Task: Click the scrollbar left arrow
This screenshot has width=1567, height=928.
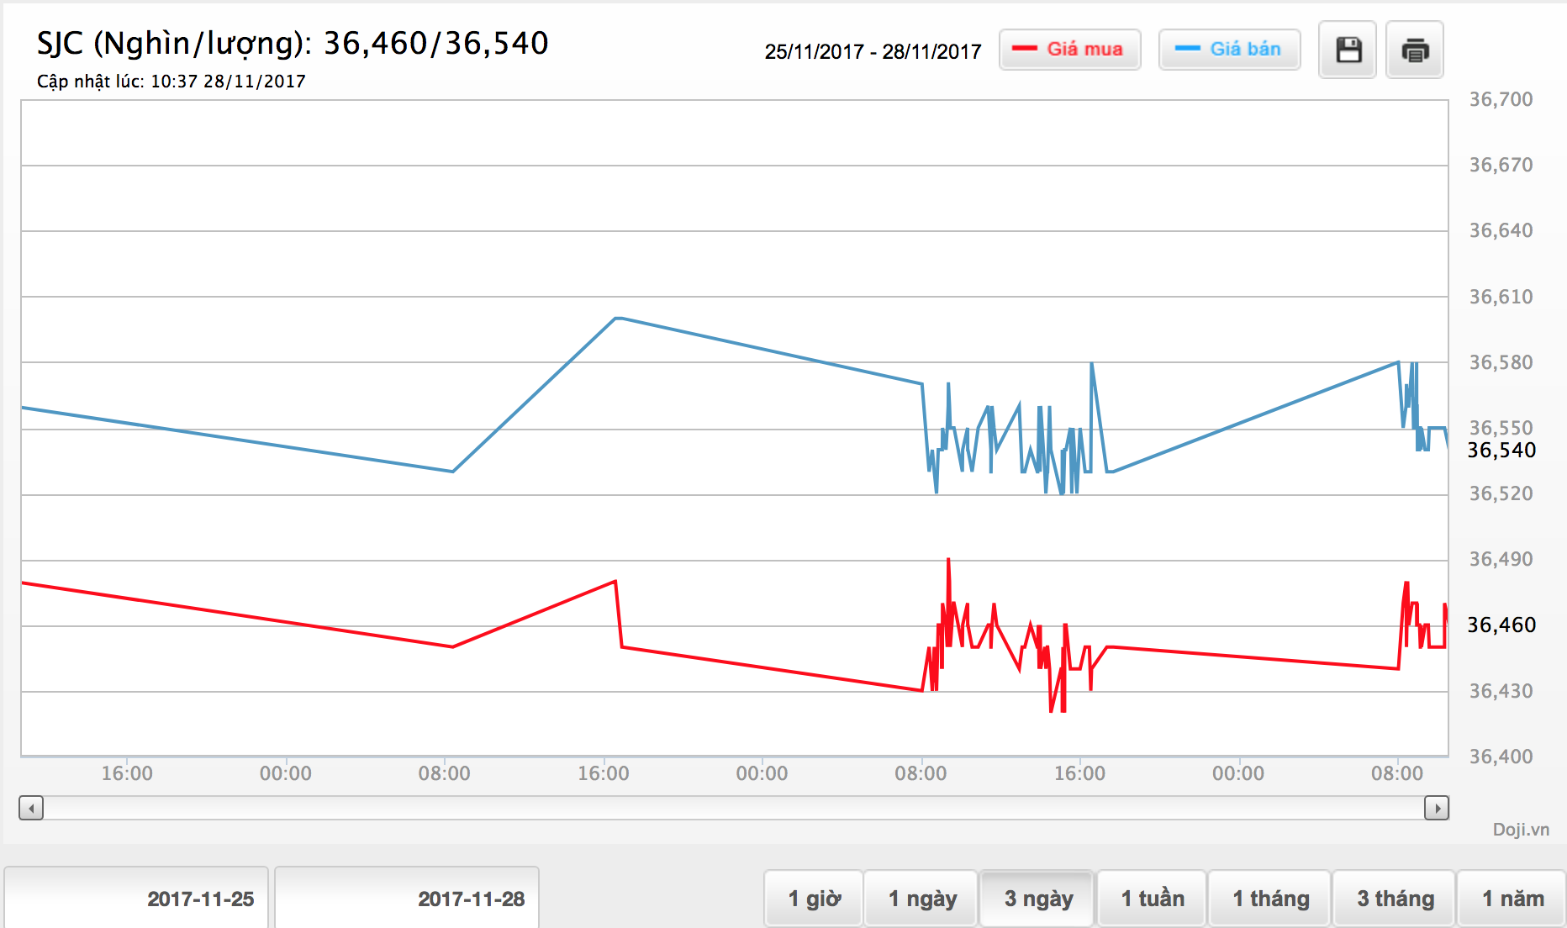Action: pos(31,809)
